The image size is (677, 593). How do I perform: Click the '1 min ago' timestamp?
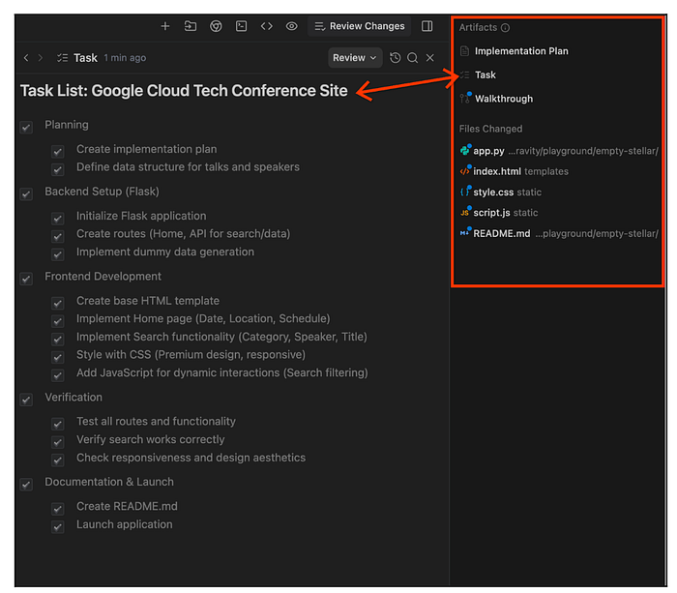[x=125, y=58]
